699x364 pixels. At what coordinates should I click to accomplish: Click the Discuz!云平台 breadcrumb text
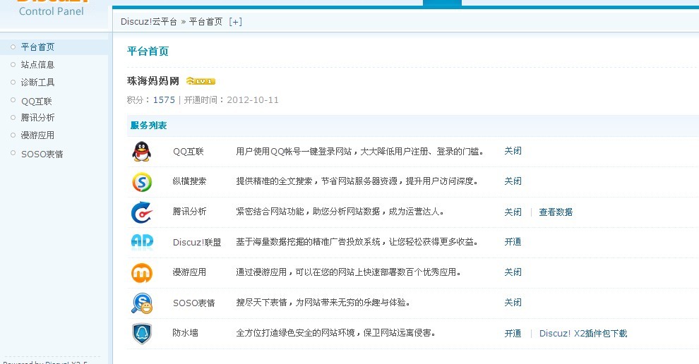point(148,22)
